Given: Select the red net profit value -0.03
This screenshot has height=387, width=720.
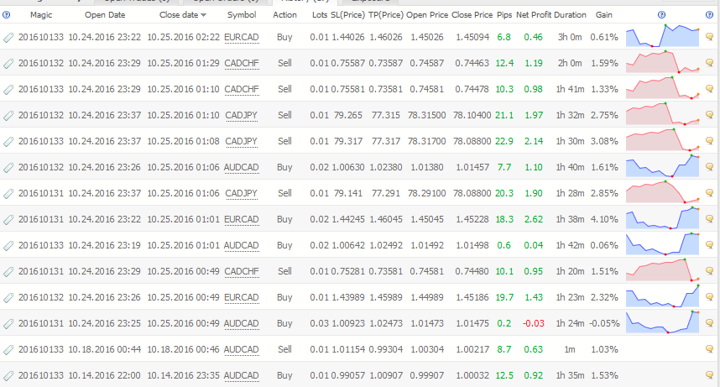Looking at the screenshot, I should click(x=534, y=323).
